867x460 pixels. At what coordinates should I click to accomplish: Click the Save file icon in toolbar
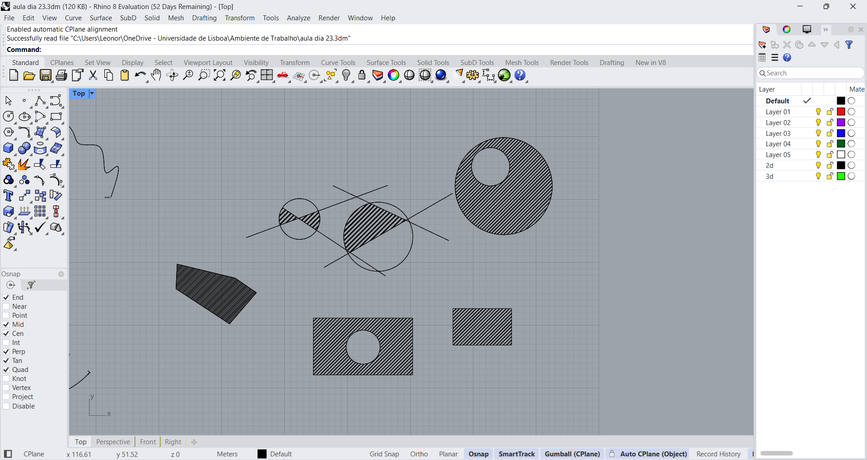(46, 75)
